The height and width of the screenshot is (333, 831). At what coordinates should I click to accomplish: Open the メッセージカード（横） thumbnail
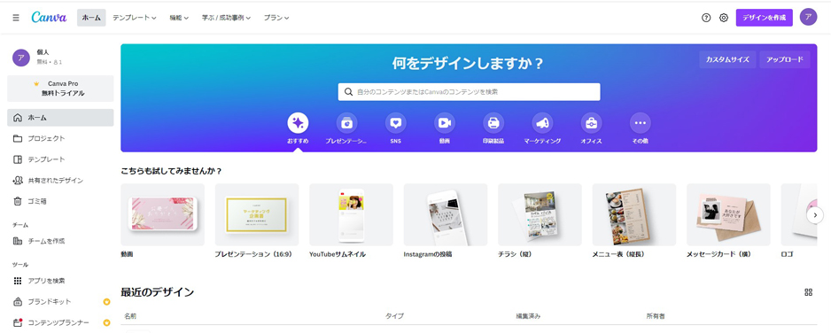729,214
